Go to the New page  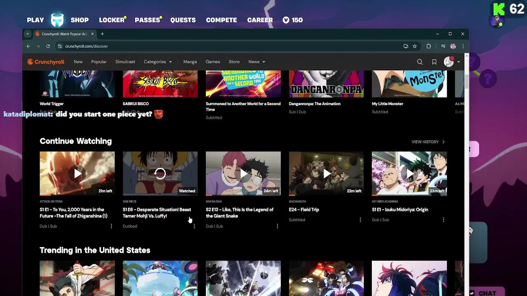click(78, 62)
